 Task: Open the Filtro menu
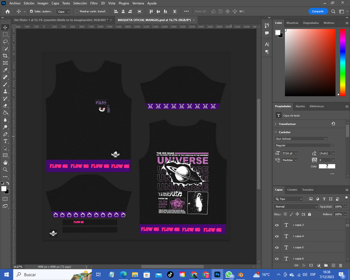(93, 3)
